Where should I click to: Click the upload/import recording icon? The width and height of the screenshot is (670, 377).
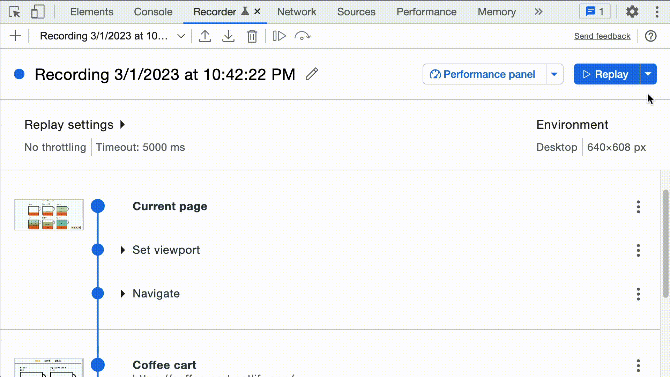point(205,36)
